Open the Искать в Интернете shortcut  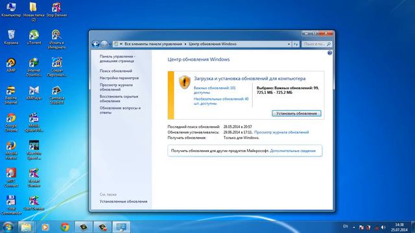point(56,39)
